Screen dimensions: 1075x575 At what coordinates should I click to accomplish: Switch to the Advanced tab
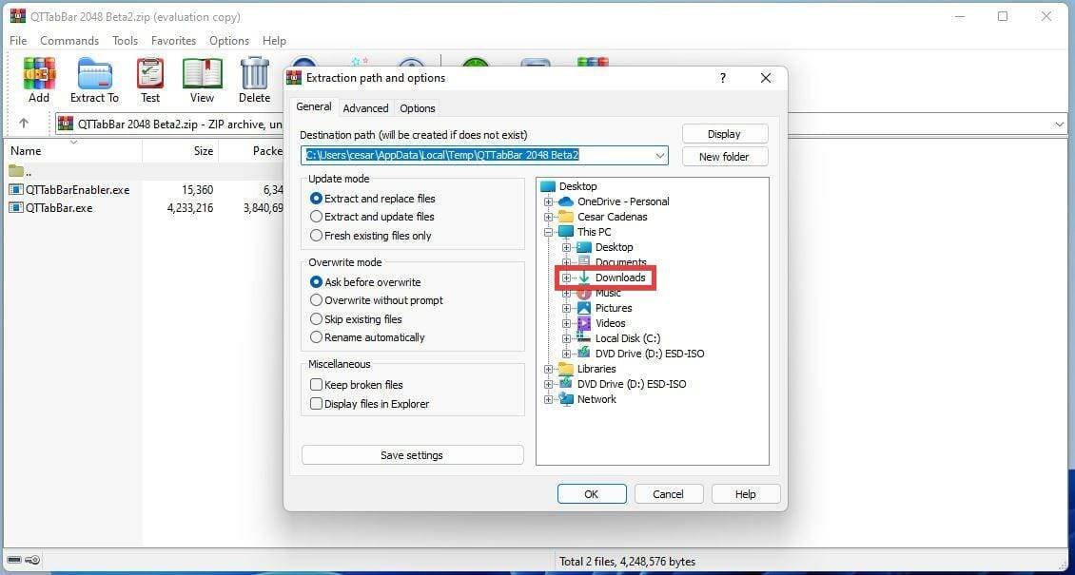(365, 107)
